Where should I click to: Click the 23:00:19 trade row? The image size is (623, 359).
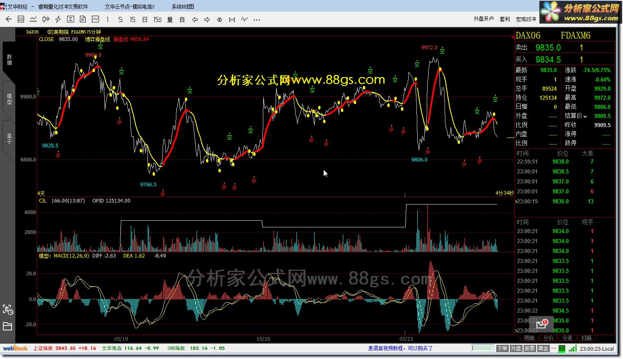(x=565, y=202)
